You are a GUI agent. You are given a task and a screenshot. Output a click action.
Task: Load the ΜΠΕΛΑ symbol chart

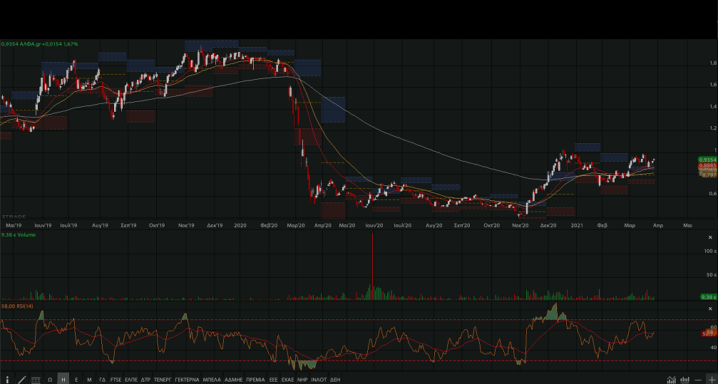[x=212, y=380]
